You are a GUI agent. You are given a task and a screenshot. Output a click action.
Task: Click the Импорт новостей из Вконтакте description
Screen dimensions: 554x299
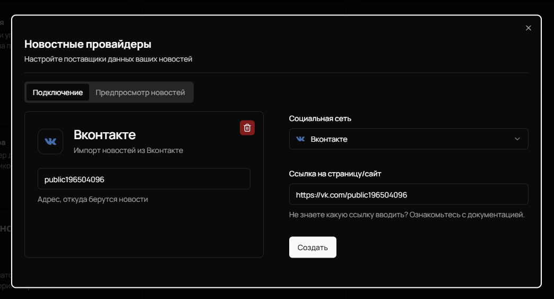coord(128,150)
